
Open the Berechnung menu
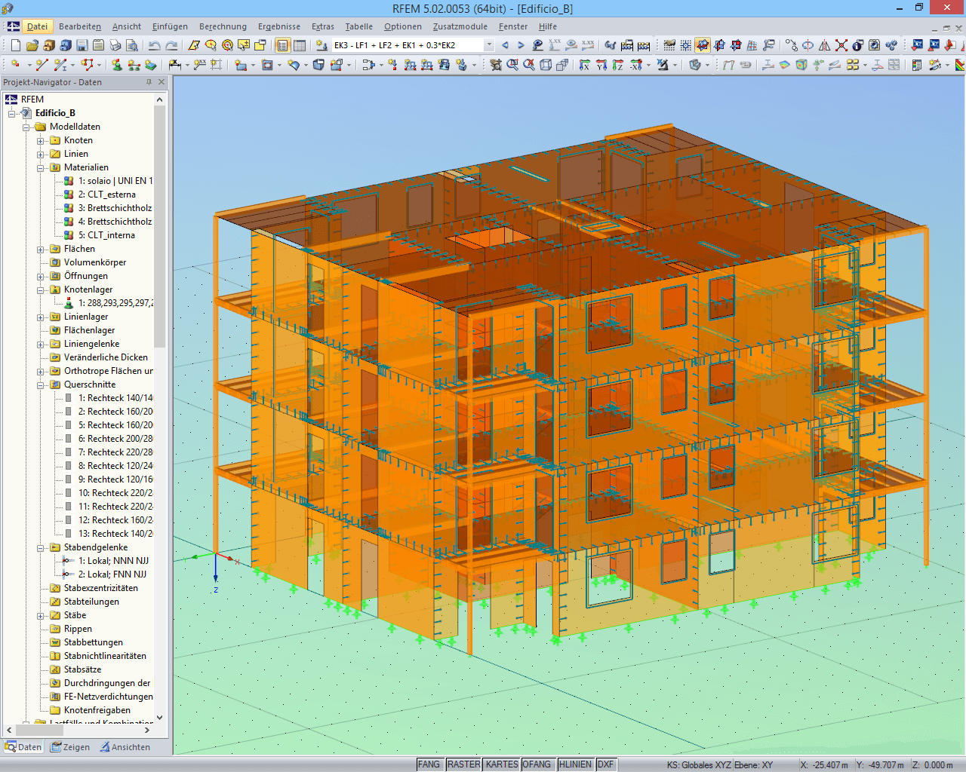pyautogui.click(x=223, y=26)
